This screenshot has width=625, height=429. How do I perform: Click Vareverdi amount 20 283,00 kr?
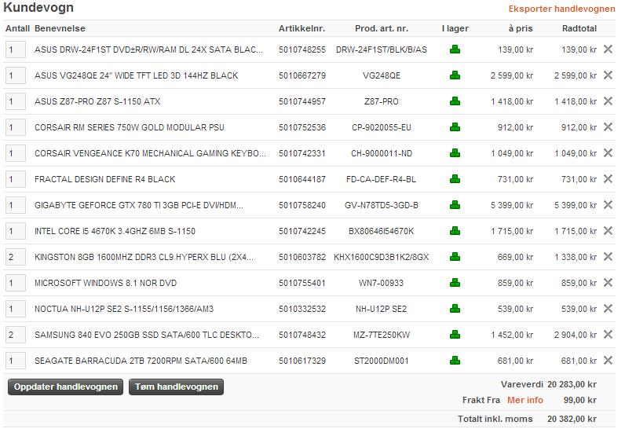572,384
